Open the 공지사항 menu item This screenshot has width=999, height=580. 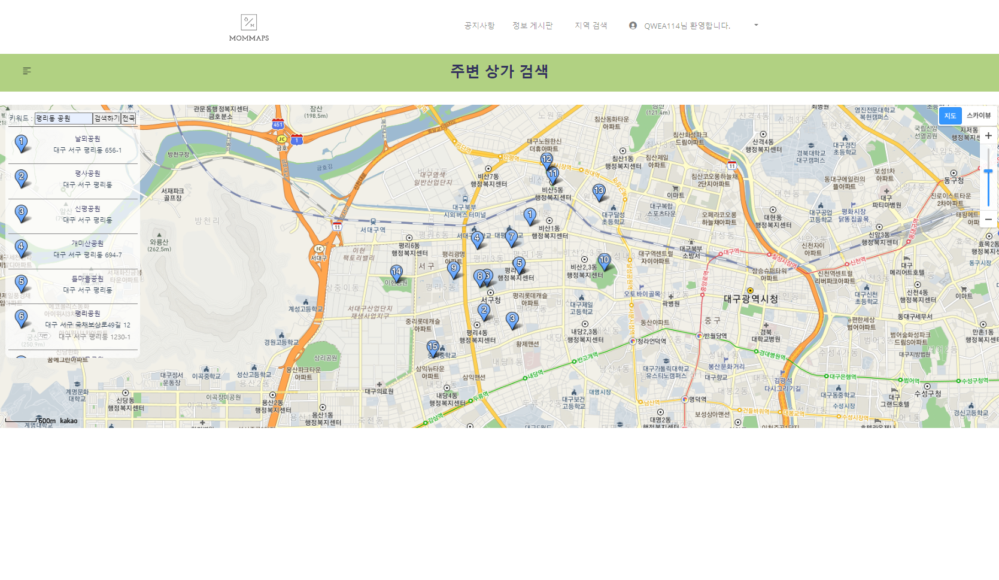pyautogui.click(x=478, y=25)
